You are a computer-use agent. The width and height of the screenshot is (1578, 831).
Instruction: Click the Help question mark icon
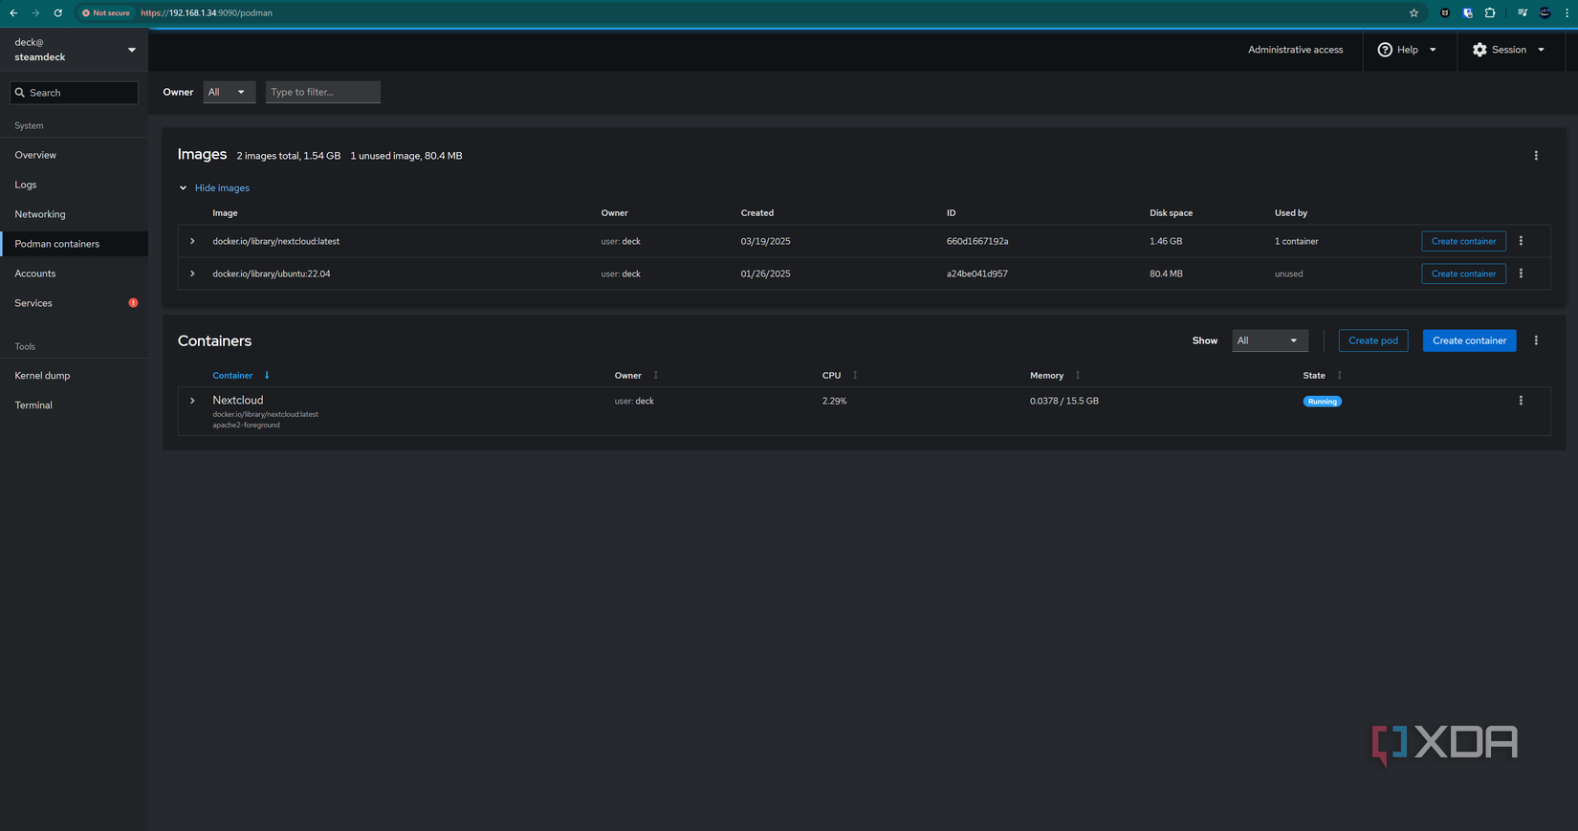[x=1385, y=50]
